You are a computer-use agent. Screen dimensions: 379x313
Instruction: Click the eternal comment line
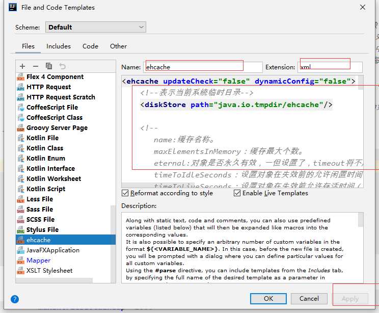(258, 163)
